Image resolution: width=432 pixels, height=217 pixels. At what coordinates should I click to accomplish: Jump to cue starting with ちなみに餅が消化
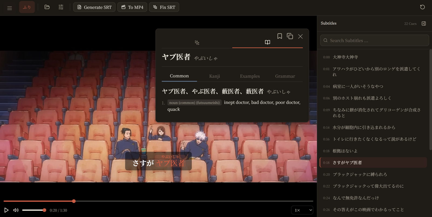pos(373,113)
